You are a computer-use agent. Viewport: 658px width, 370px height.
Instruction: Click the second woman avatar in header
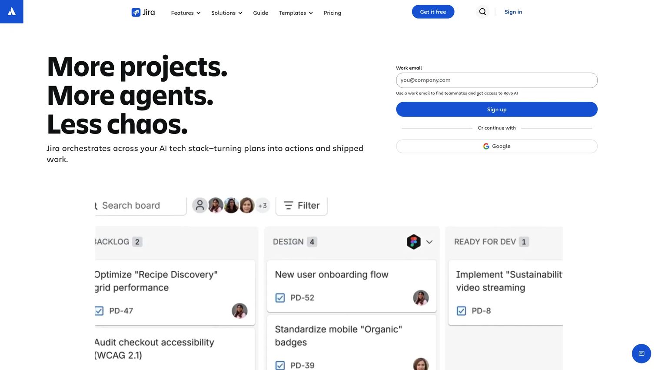point(231,205)
